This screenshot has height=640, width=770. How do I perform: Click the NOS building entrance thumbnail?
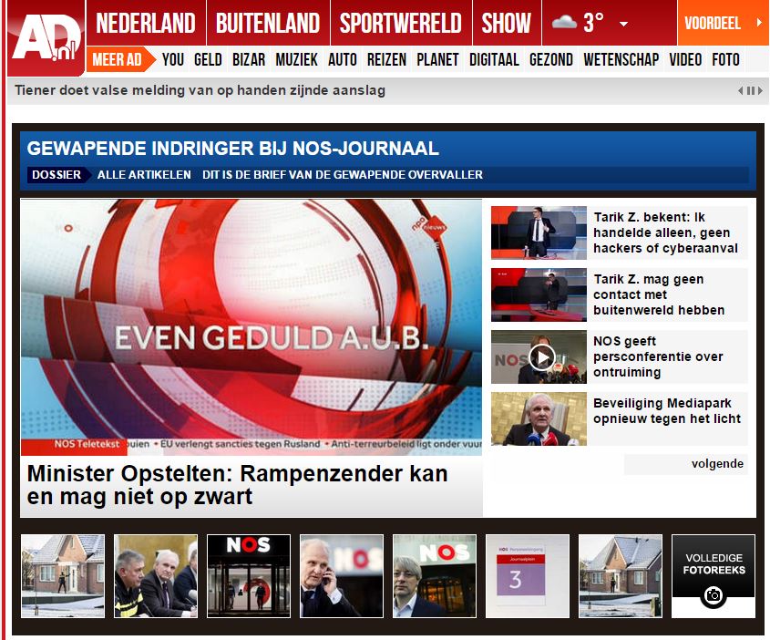[249, 576]
